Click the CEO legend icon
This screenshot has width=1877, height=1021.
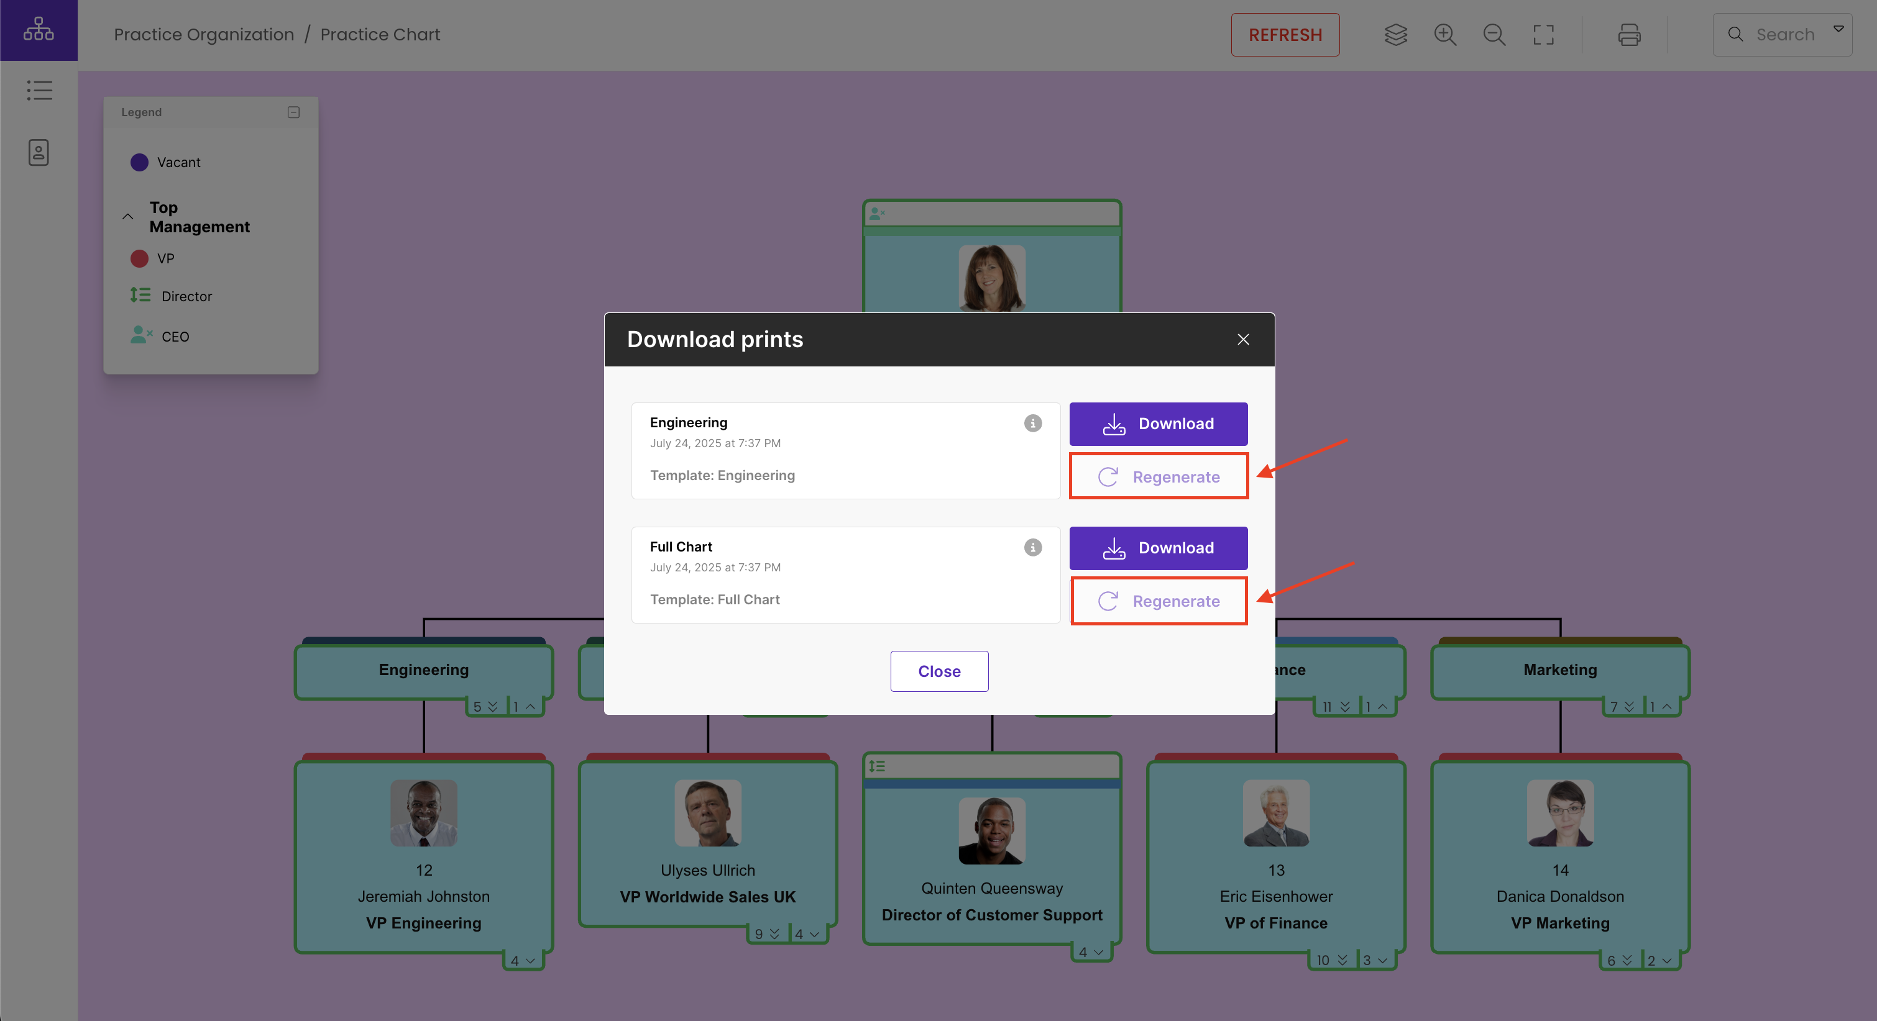(x=141, y=335)
